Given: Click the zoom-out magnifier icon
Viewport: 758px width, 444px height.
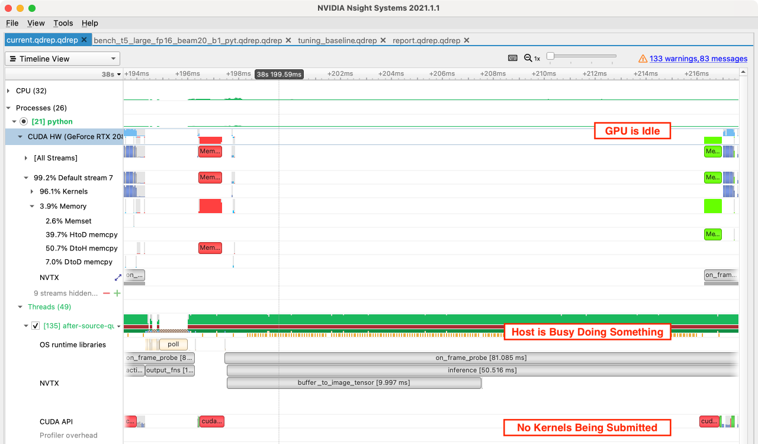Looking at the screenshot, I should click(528, 58).
